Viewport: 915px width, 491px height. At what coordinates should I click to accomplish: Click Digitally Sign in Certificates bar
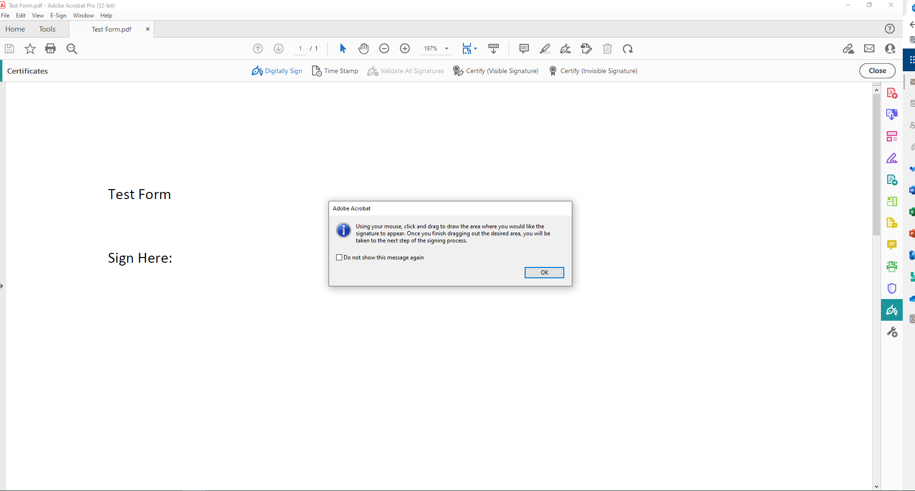click(277, 71)
